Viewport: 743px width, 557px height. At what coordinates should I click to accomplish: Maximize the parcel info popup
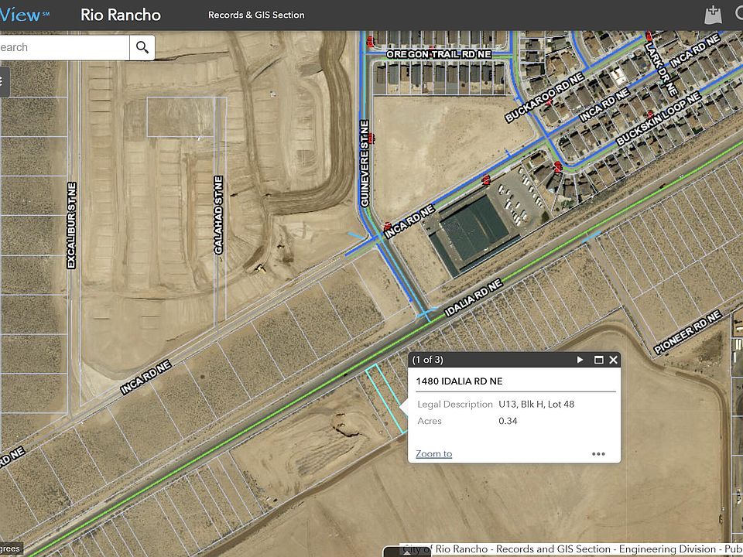coord(598,360)
